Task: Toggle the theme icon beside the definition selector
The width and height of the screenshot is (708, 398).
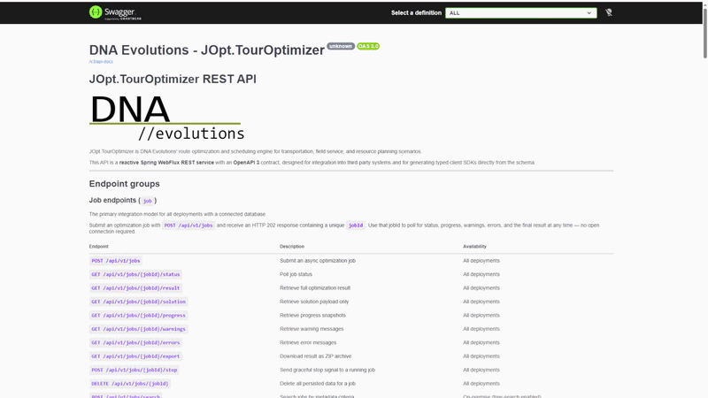Action: [609, 12]
